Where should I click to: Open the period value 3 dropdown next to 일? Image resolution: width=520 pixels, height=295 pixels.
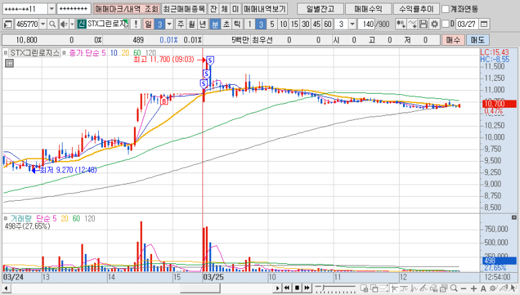coord(170,24)
